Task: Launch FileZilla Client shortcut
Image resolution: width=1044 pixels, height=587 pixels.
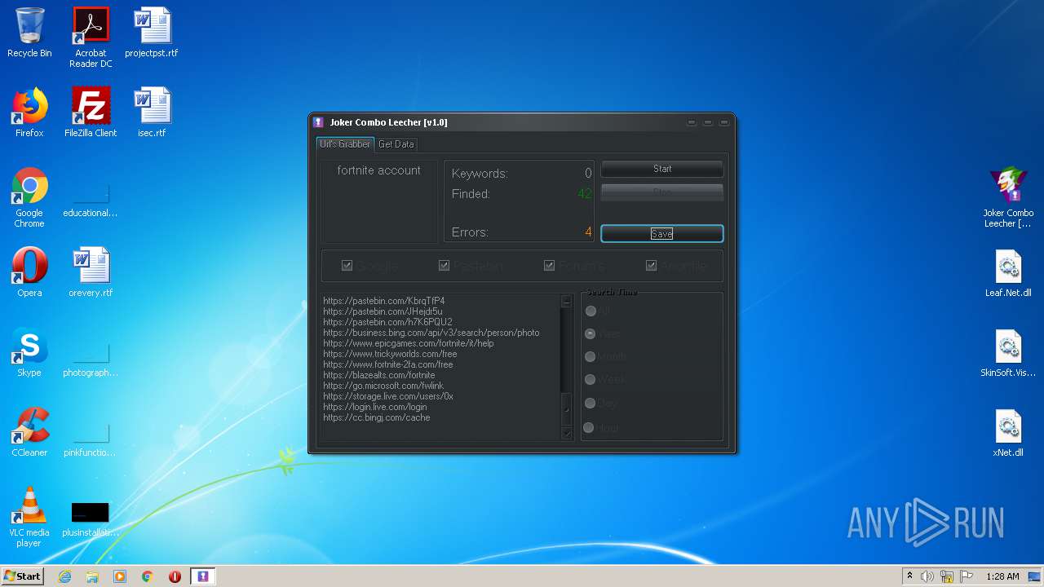Action: coord(91,113)
